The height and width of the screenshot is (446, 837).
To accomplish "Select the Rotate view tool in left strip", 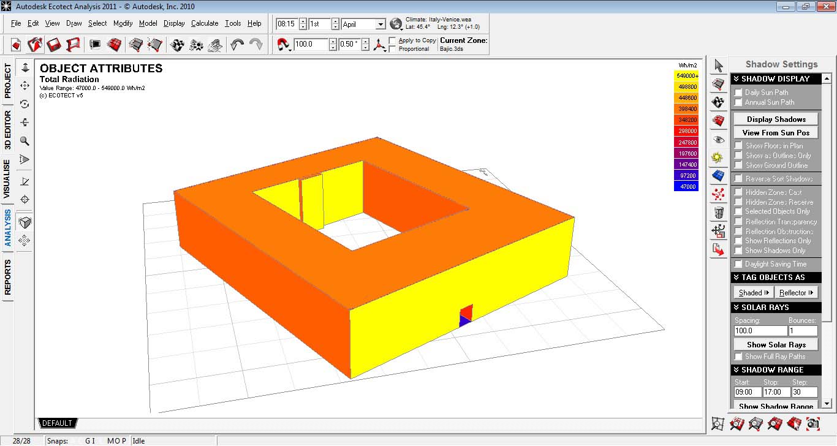I will click(25, 104).
